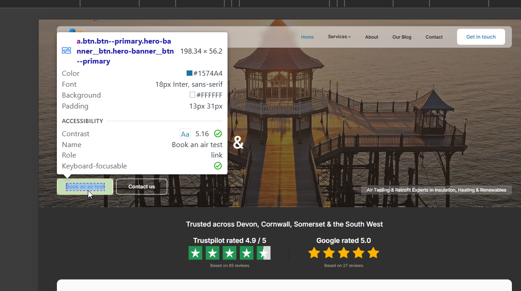This screenshot has width=521, height=291.
Task: Click the ACCESSIBILITY section header
Action: (82, 121)
